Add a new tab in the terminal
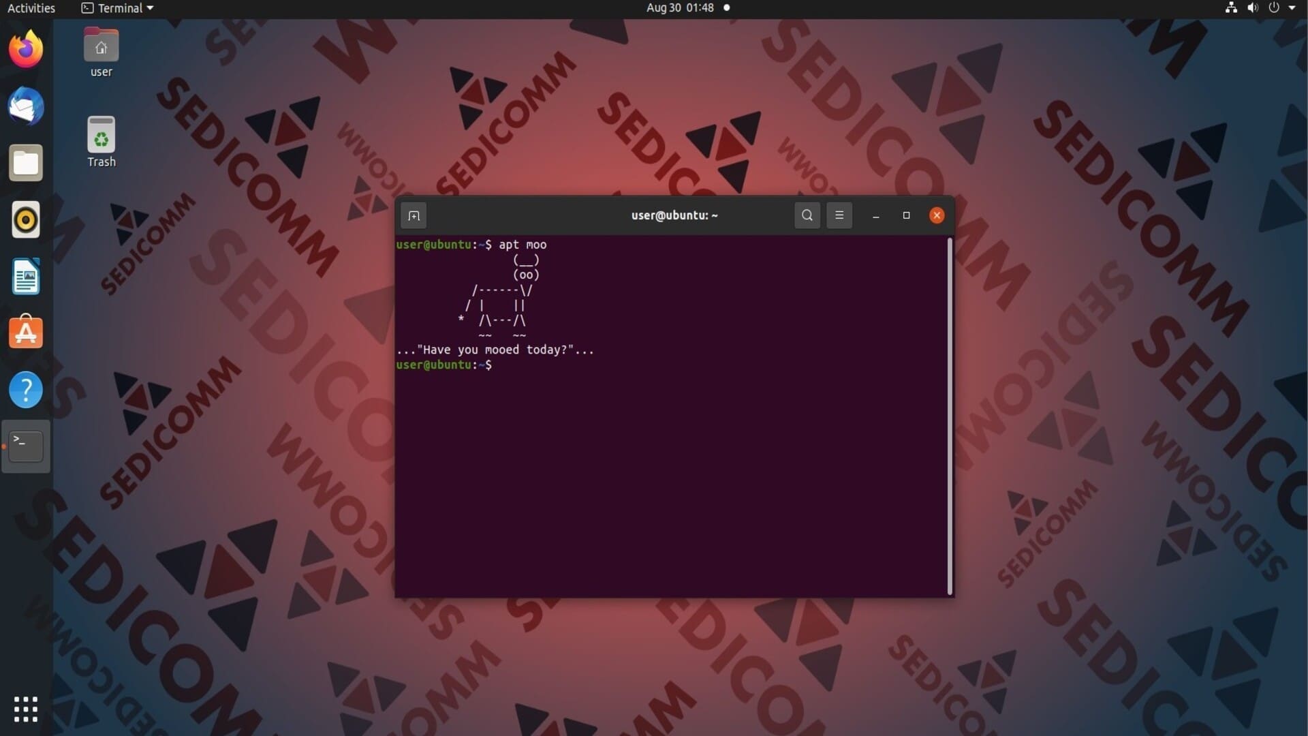Viewport: 1308px width, 736px height. point(414,216)
